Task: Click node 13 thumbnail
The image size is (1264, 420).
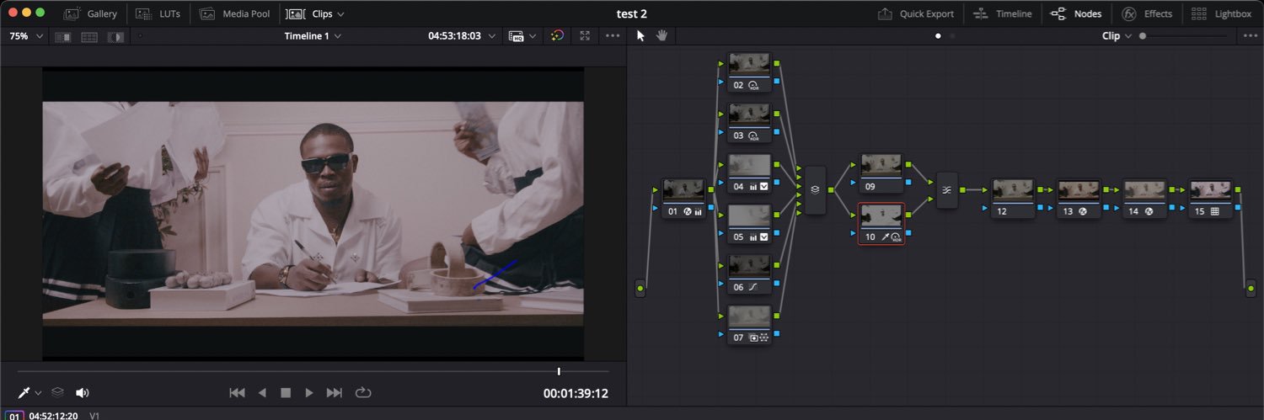Action: click(1079, 190)
